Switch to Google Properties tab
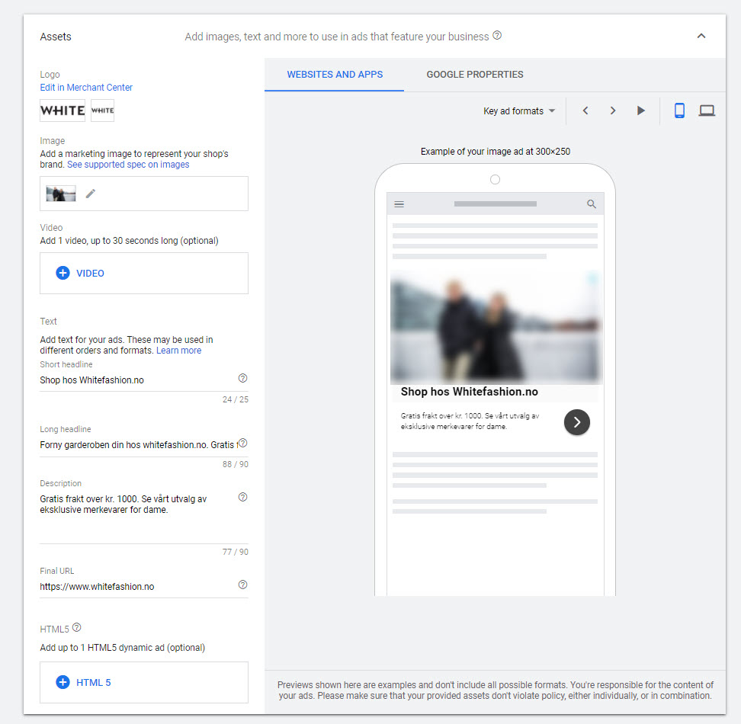Viewport: 741px width, 724px height. pyautogui.click(x=474, y=75)
